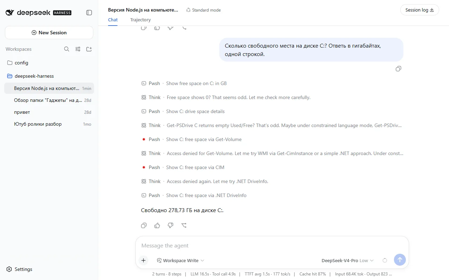Open the Workspace Write permission dropdown

click(x=180, y=260)
